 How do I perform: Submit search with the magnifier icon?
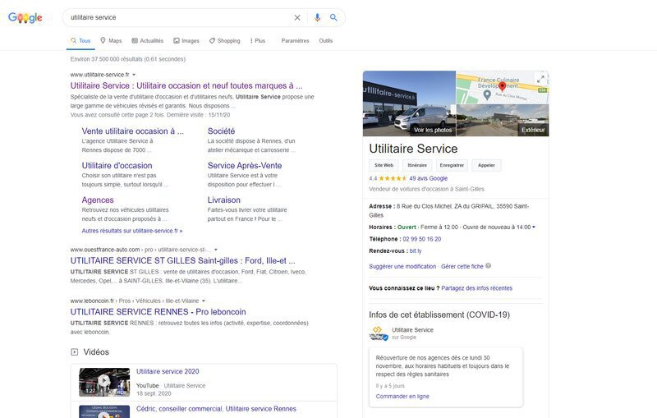pyautogui.click(x=333, y=17)
